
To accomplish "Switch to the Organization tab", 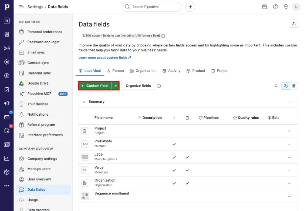I will pyautogui.click(x=143, y=71).
